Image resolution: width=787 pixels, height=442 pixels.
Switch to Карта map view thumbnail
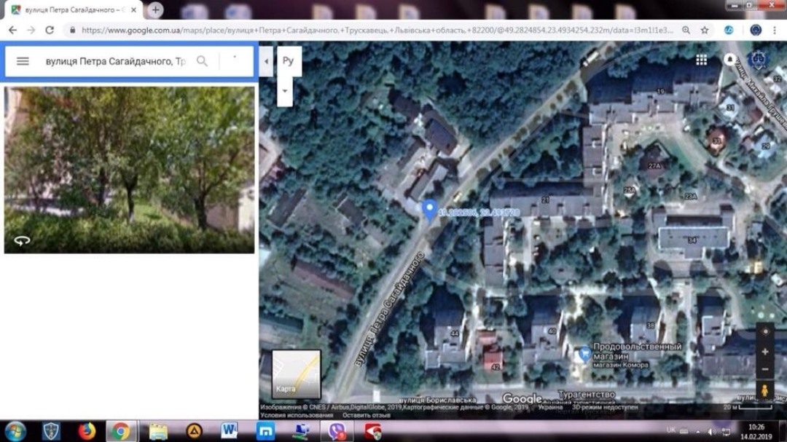(x=296, y=374)
